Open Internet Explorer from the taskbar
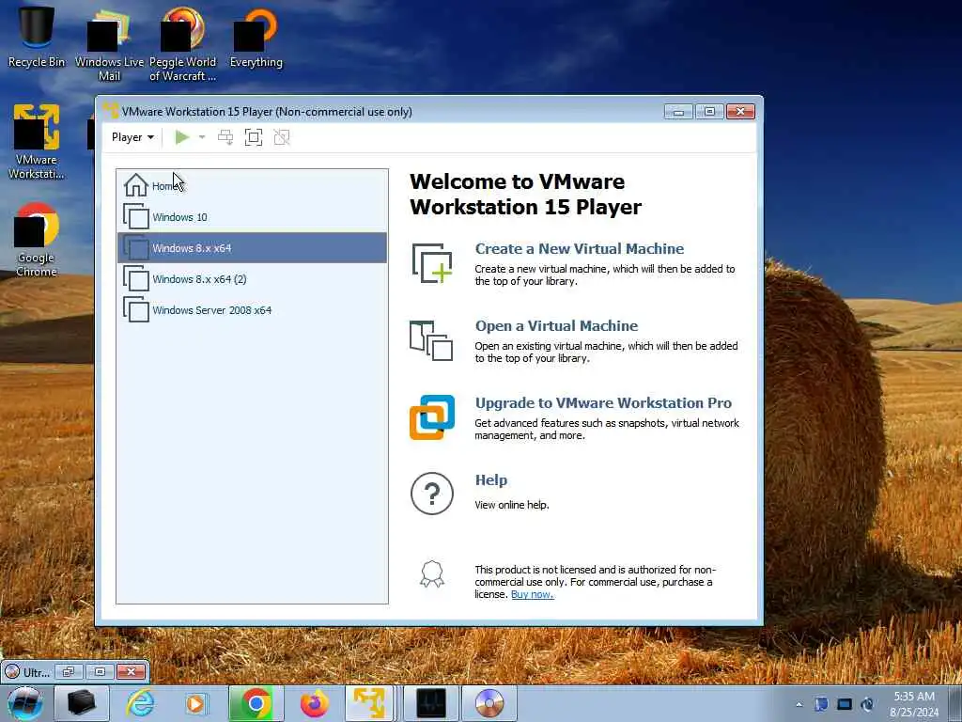 [x=140, y=703]
